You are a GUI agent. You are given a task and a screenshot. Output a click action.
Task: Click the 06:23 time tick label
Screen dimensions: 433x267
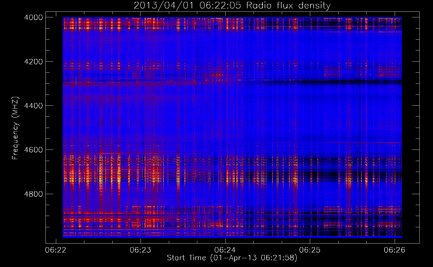[x=140, y=250]
